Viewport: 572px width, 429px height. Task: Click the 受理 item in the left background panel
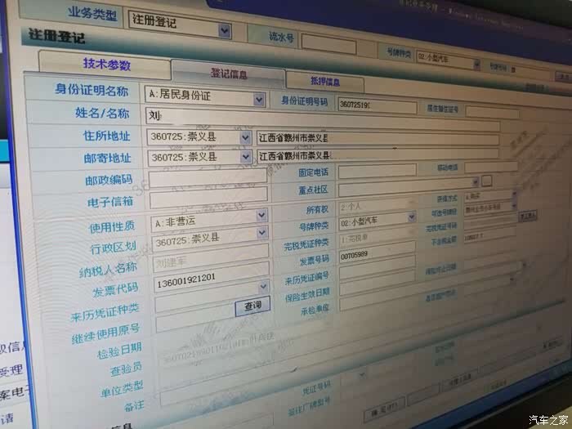pyautogui.click(x=11, y=370)
